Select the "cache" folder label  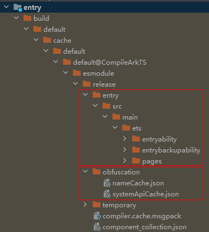62,41
